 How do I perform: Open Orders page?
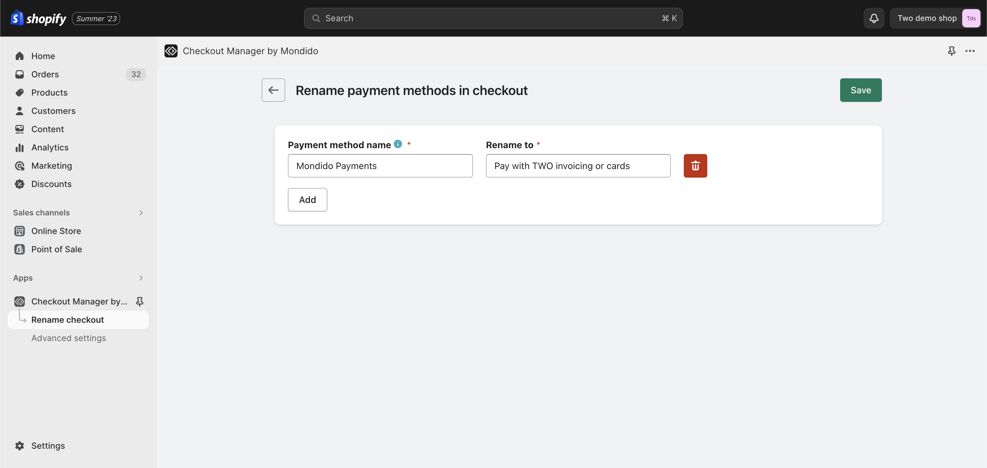[x=78, y=74]
